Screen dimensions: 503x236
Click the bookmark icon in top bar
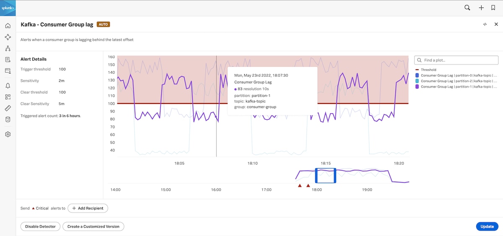click(x=493, y=8)
